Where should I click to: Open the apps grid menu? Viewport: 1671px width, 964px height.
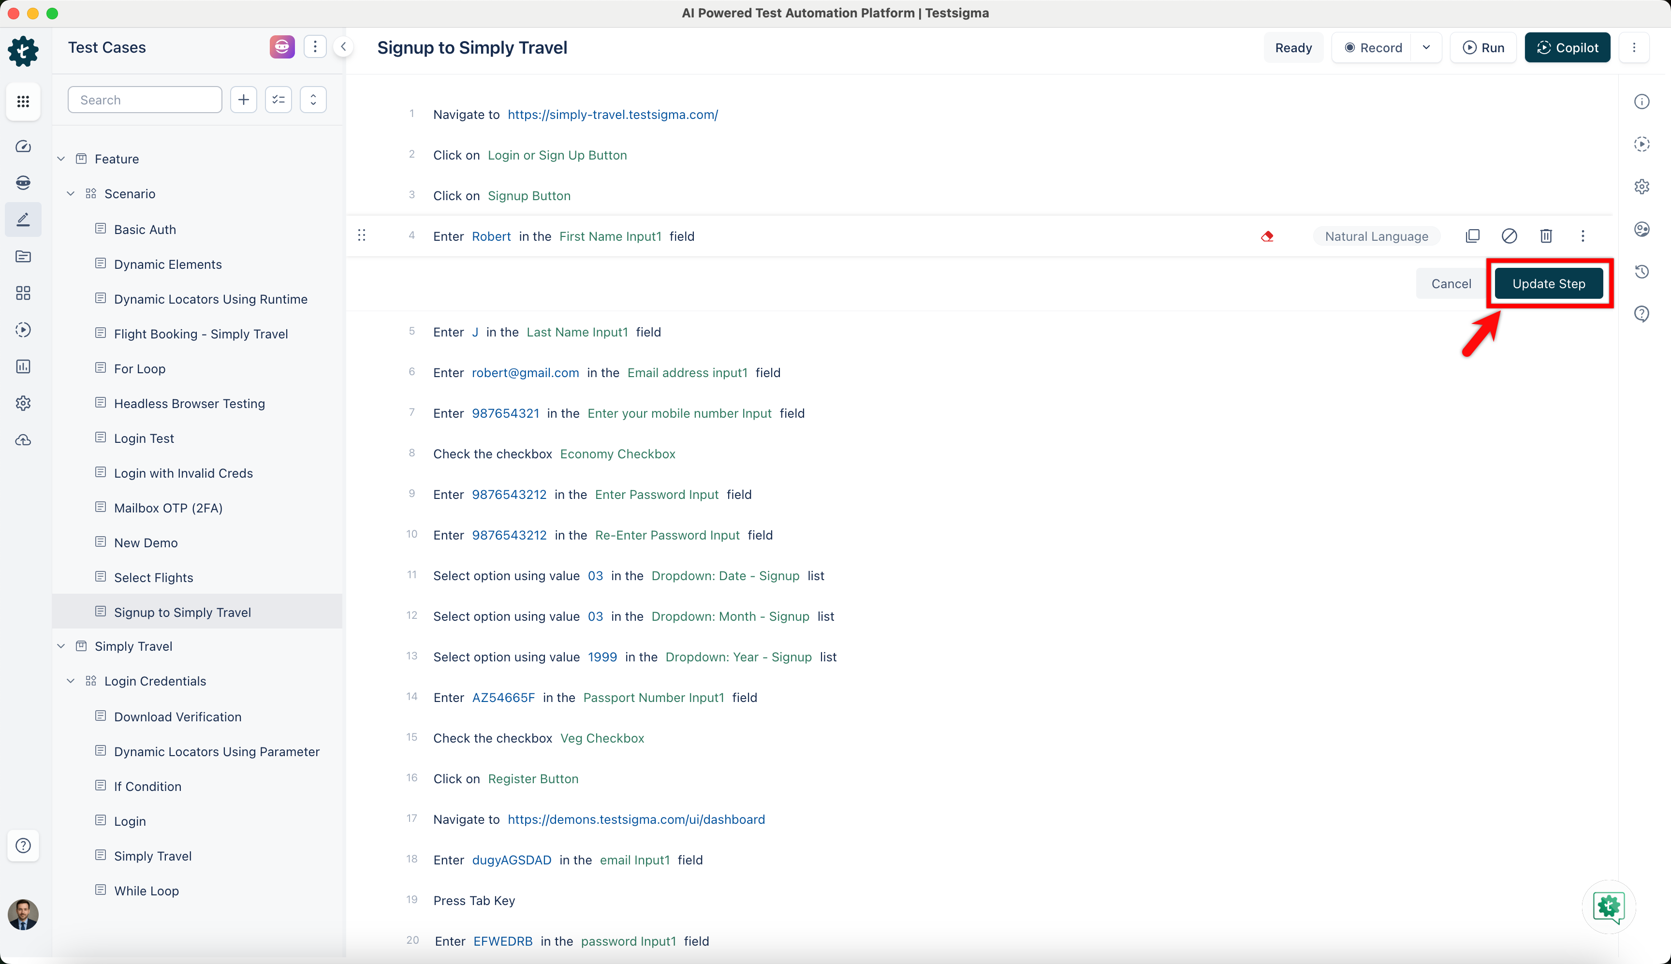coord(23,102)
